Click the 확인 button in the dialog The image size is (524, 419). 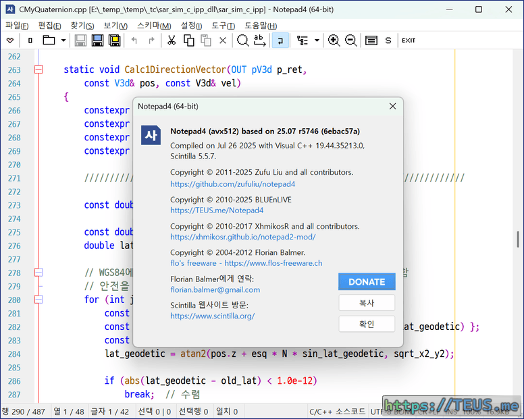click(367, 324)
